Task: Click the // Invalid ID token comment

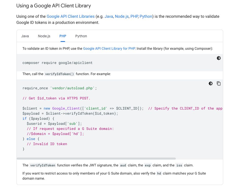Action: click(47, 144)
